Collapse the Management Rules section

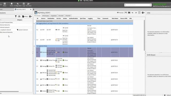(34, 46)
